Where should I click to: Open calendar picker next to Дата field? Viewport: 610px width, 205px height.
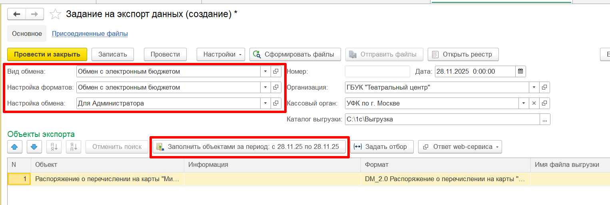point(520,72)
